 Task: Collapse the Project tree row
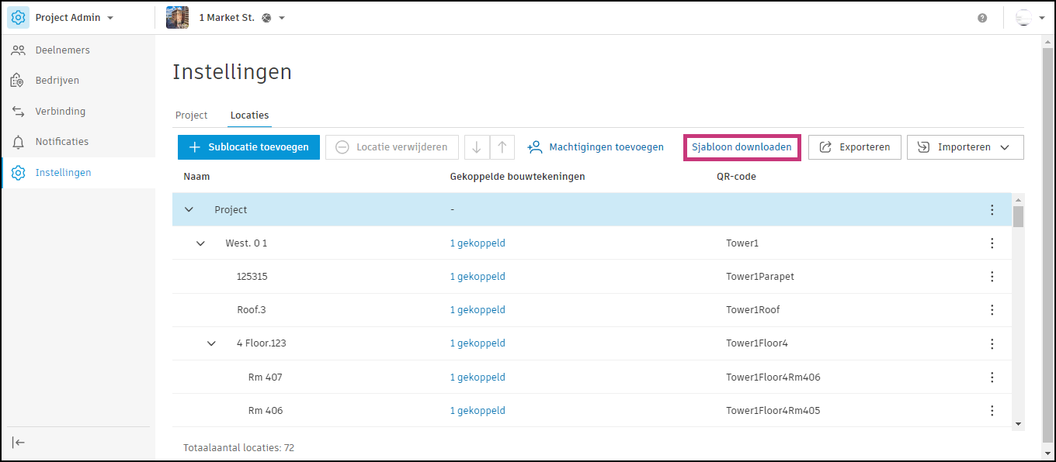(189, 210)
